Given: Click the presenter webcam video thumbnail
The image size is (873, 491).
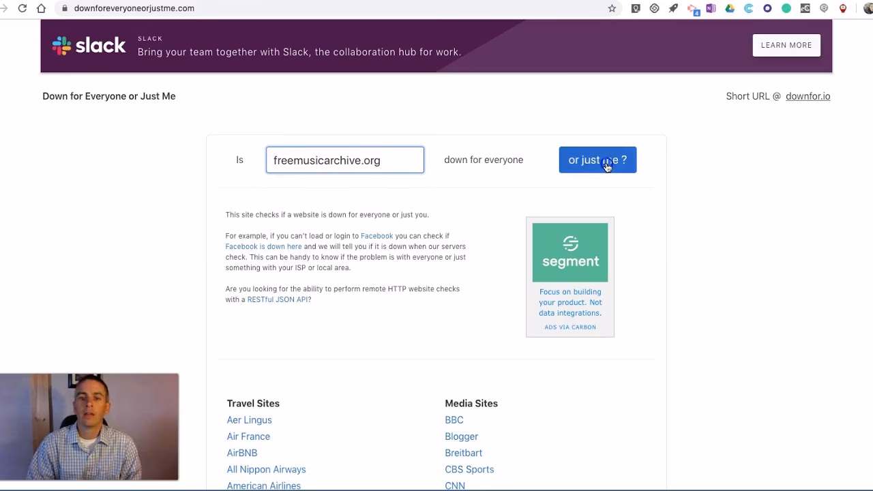Looking at the screenshot, I should click(x=89, y=427).
